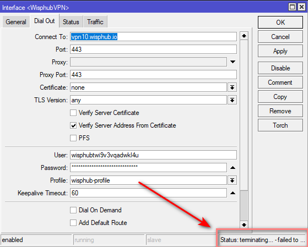
Task: Click the Keepalive Timeout value field
Action: click(x=149, y=193)
